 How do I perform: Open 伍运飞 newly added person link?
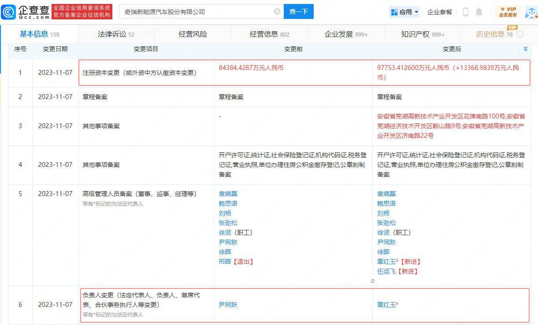(x=386, y=271)
